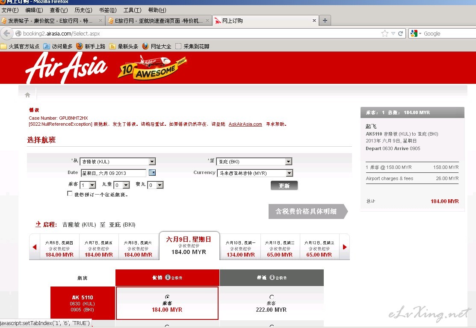Click info icon beside 普通 fare
This screenshot has width=476, height=328.
272,278
